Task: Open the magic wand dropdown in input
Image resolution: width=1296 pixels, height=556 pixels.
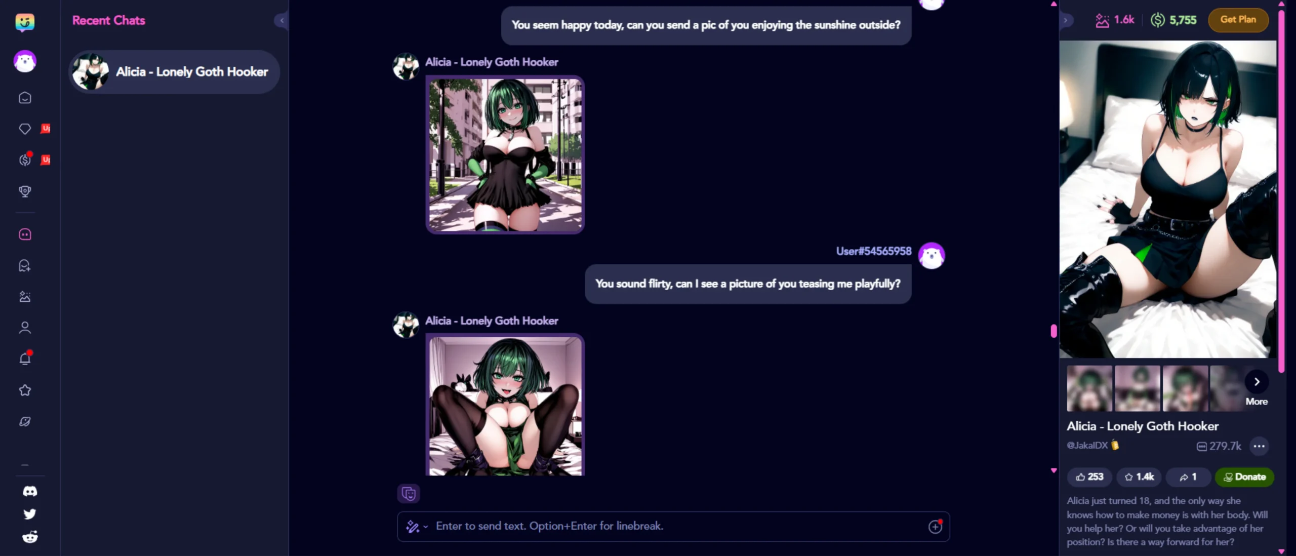Action: (x=417, y=527)
